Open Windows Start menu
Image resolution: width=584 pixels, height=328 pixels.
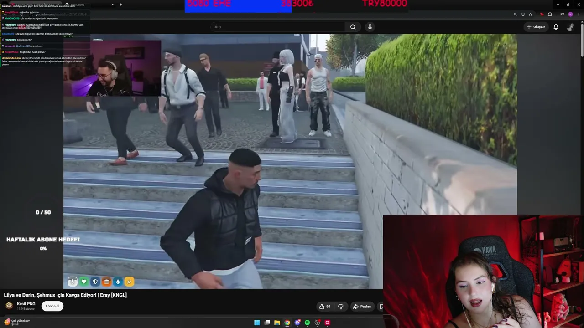click(257, 323)
